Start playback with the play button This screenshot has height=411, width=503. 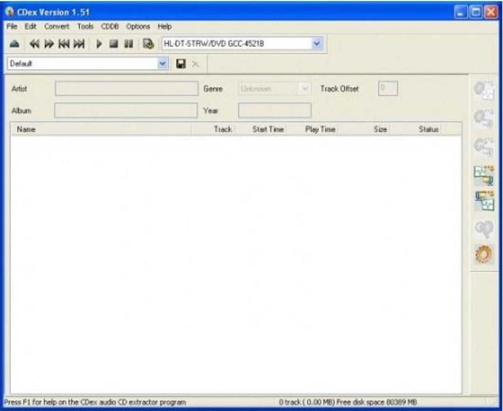click(x=99, y=44)
